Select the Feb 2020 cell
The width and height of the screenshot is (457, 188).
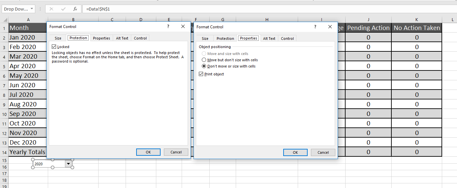(x=28, y=47)
